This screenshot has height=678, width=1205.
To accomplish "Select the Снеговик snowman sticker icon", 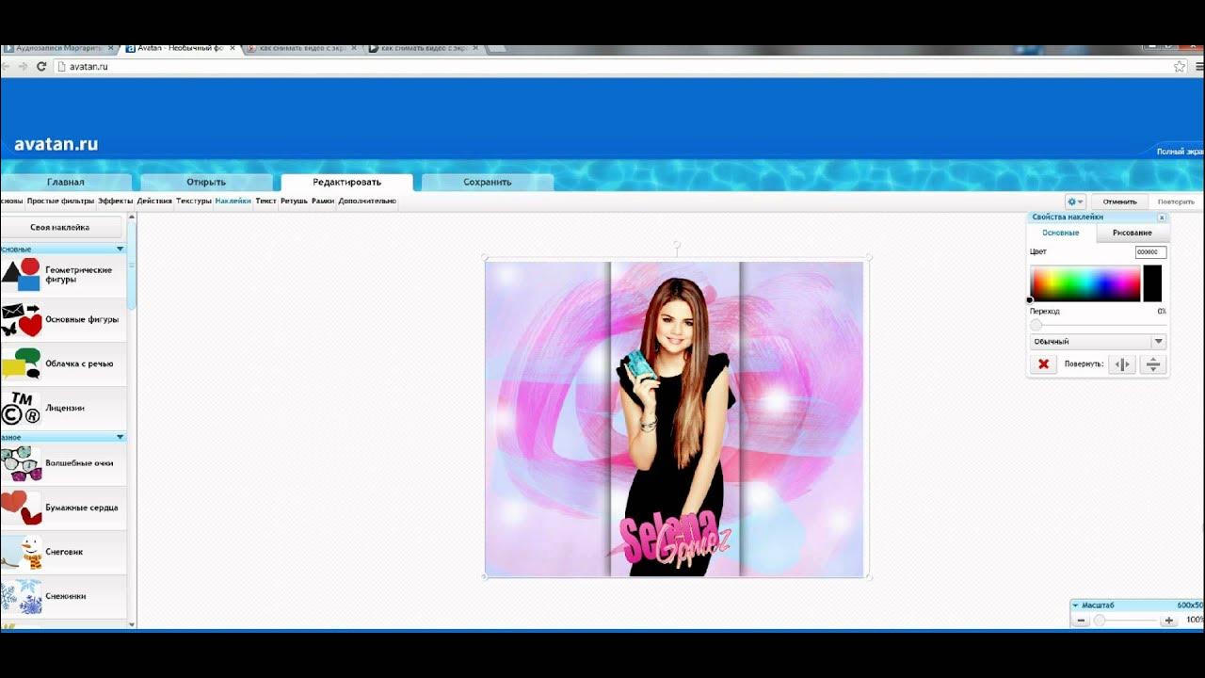I will coord(21,552).
